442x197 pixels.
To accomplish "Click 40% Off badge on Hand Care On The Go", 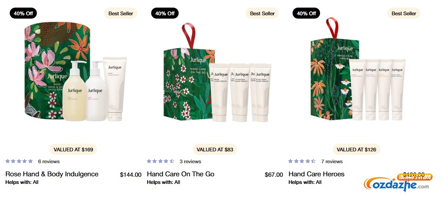I will click(x=165, y=13).
